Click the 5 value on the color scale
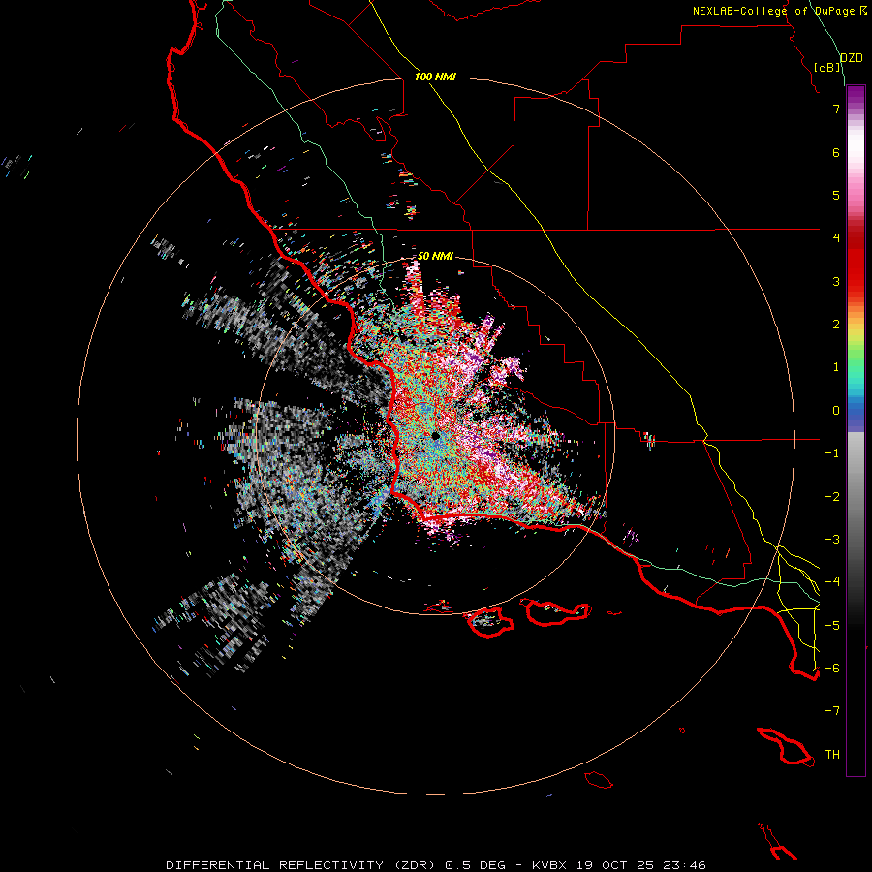The width and height of the screenshot is (872, 872). [836, 195]
